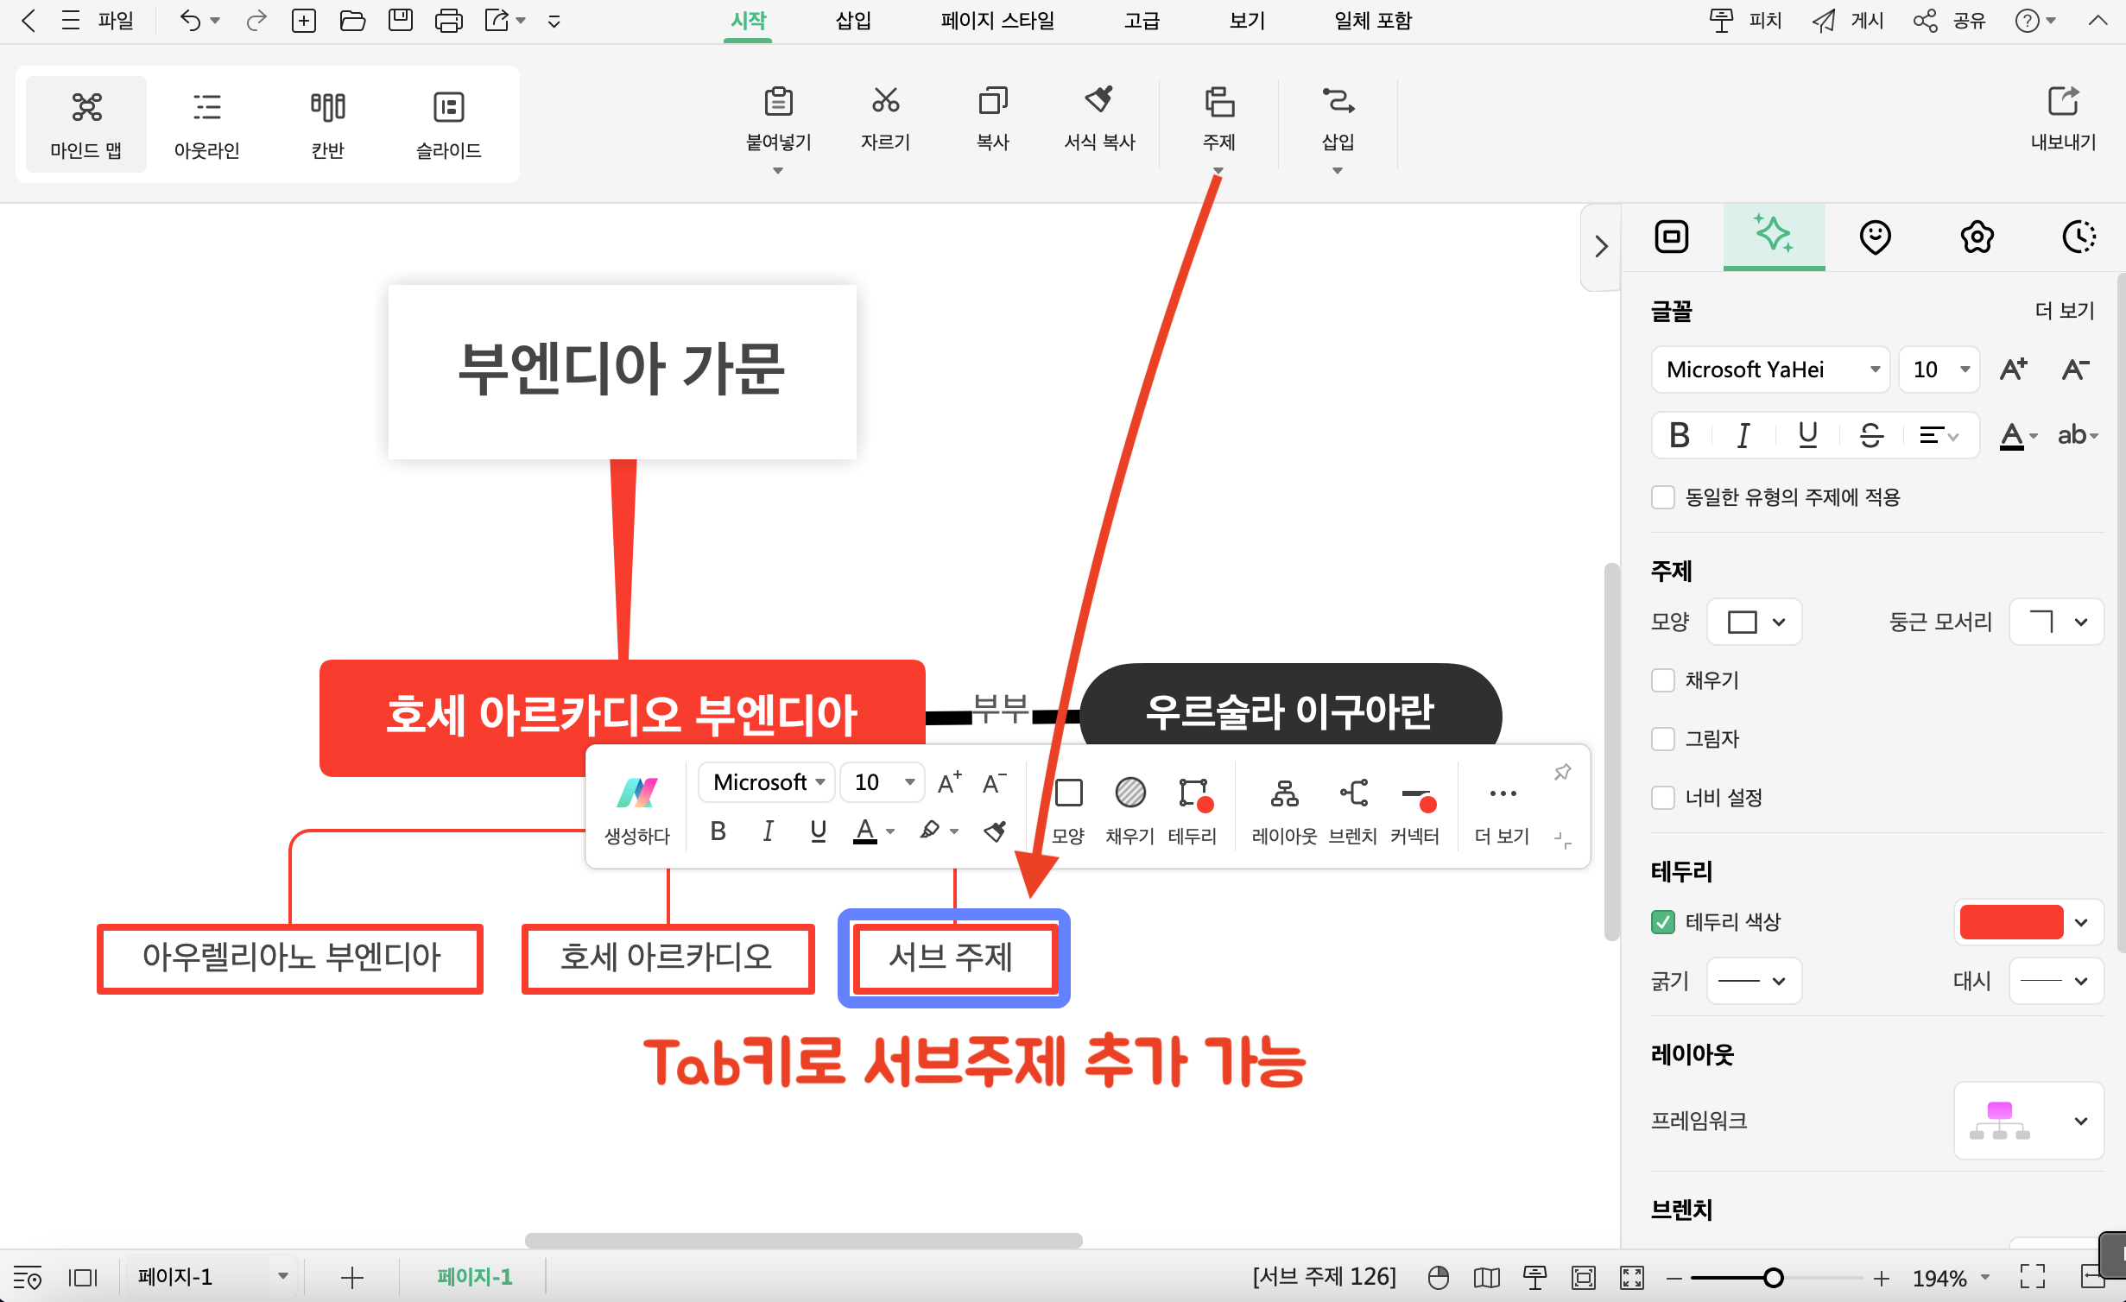Open the floating toolbar Shape (모양) tool
The width and height of the screenshot is (2126, 1302).
pos(1068,809)
